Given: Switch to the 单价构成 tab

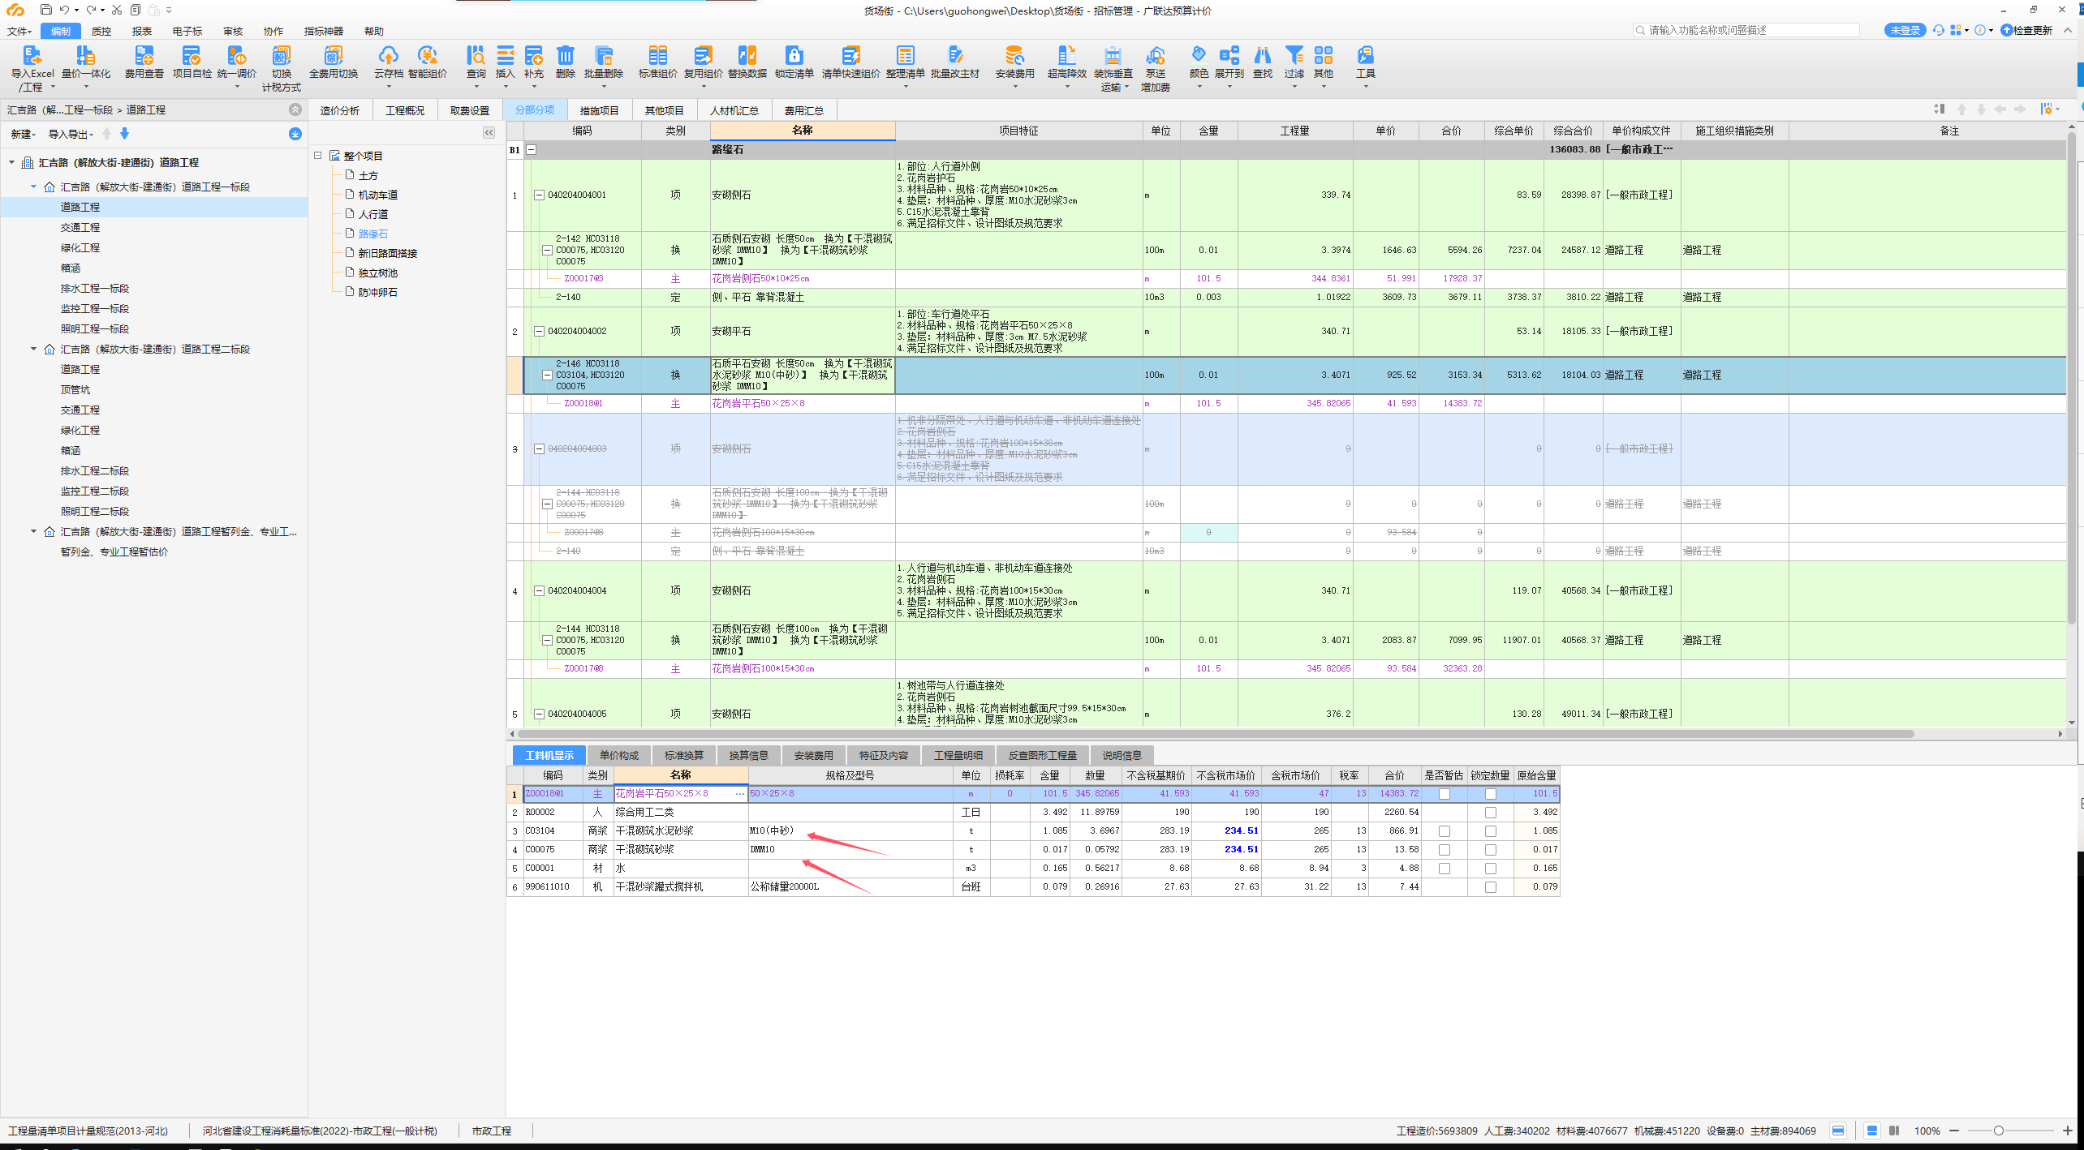Looking at the screenshot, I should pos(618,755).
